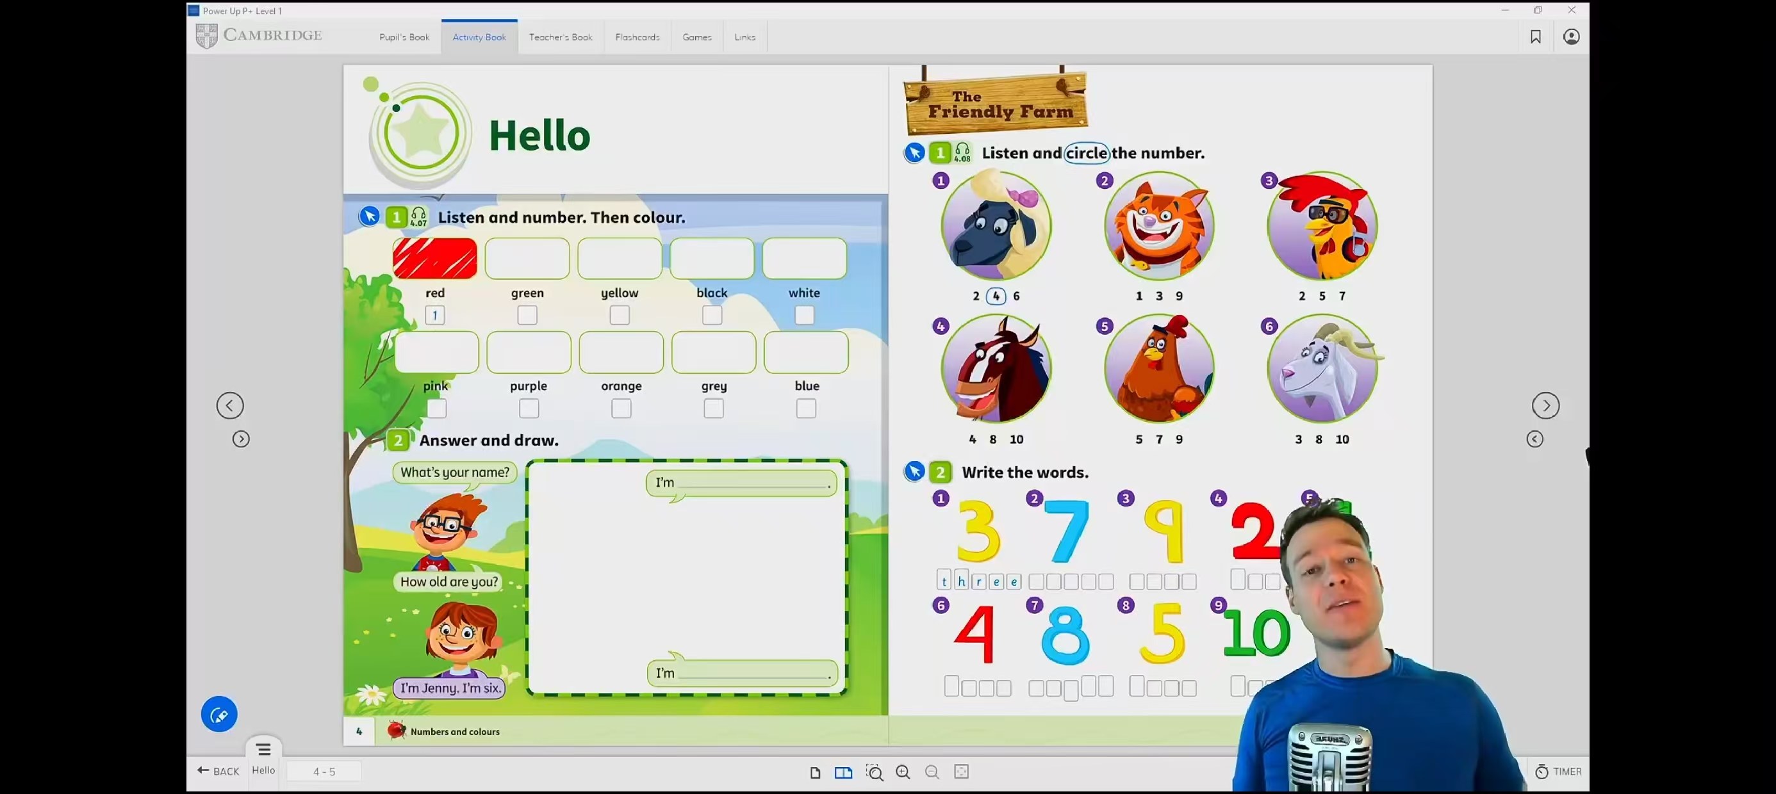
Task: Open the blue annotation pen tool
Action: click(x=219, y=715)
